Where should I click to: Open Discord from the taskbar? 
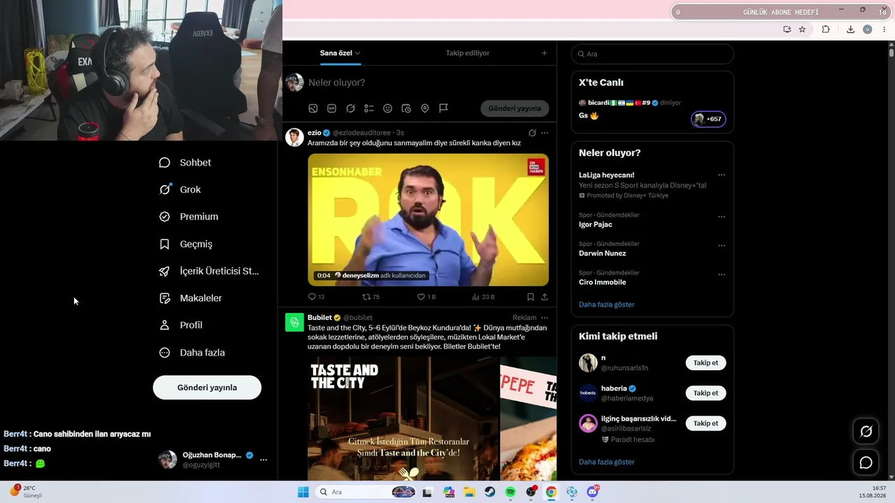(593, 492)
